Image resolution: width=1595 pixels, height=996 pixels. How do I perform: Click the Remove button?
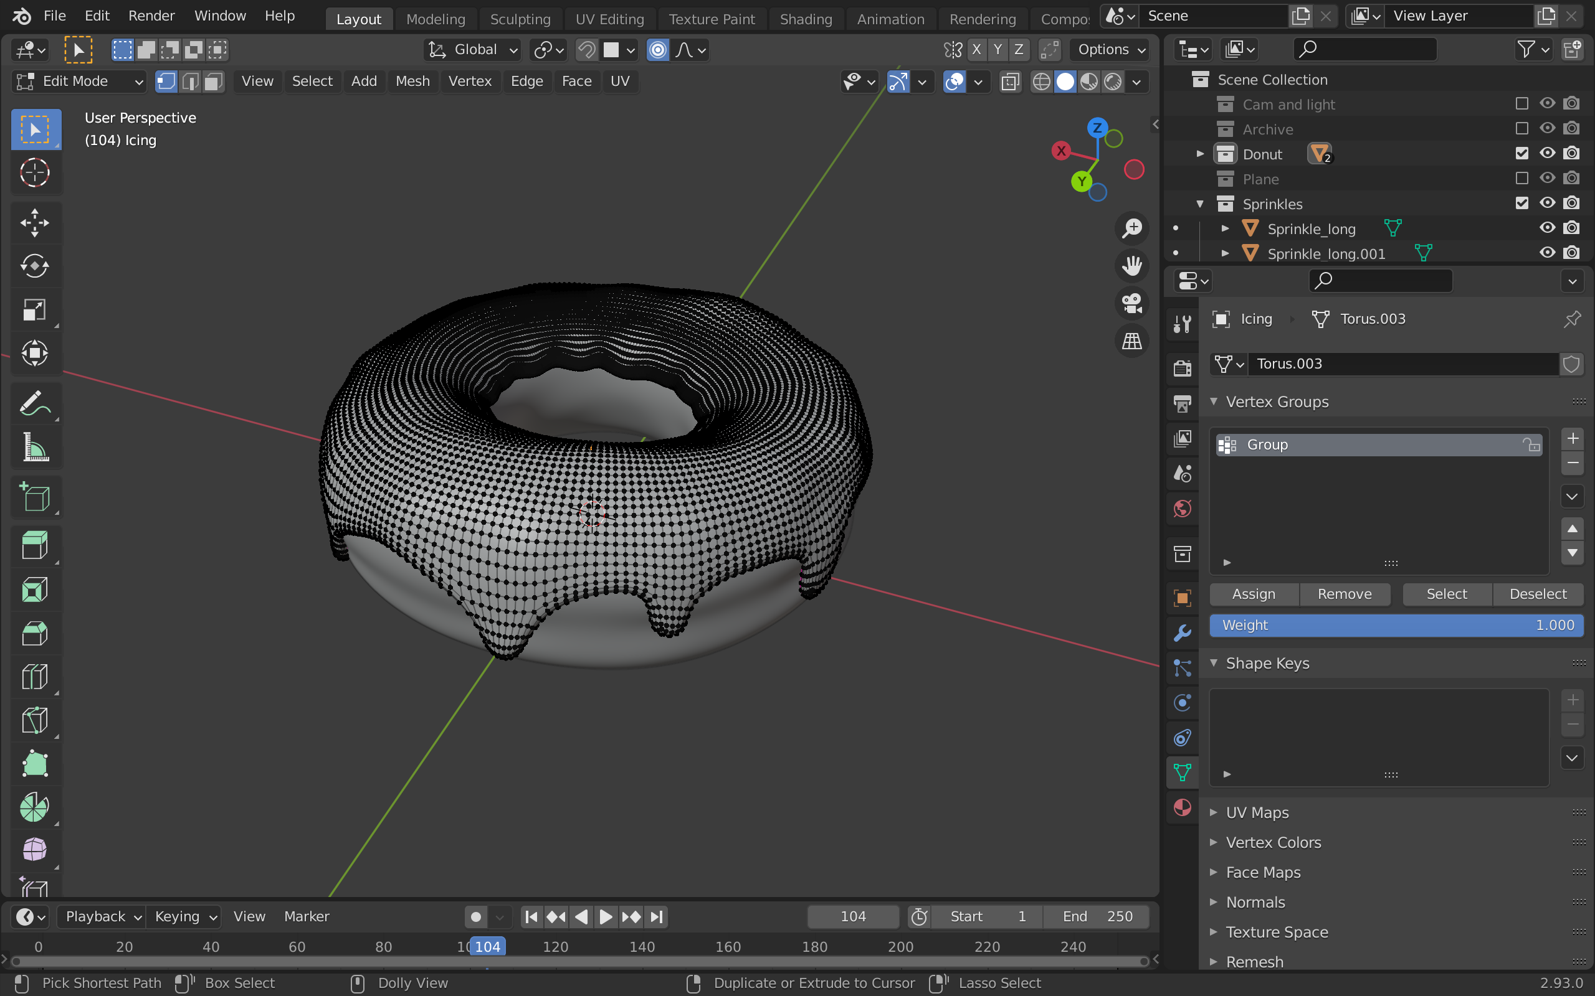point(1345,593)
